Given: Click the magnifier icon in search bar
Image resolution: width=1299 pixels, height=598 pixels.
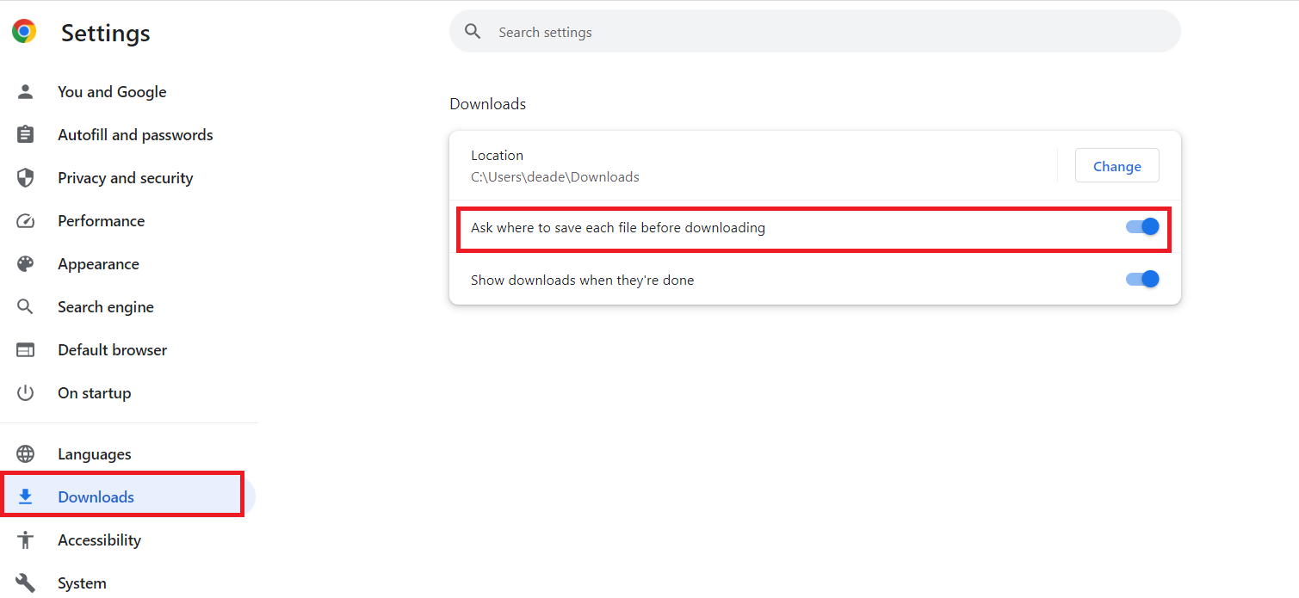Looking at the screenshot, I should pyautogui.click(x=473, y=32).
